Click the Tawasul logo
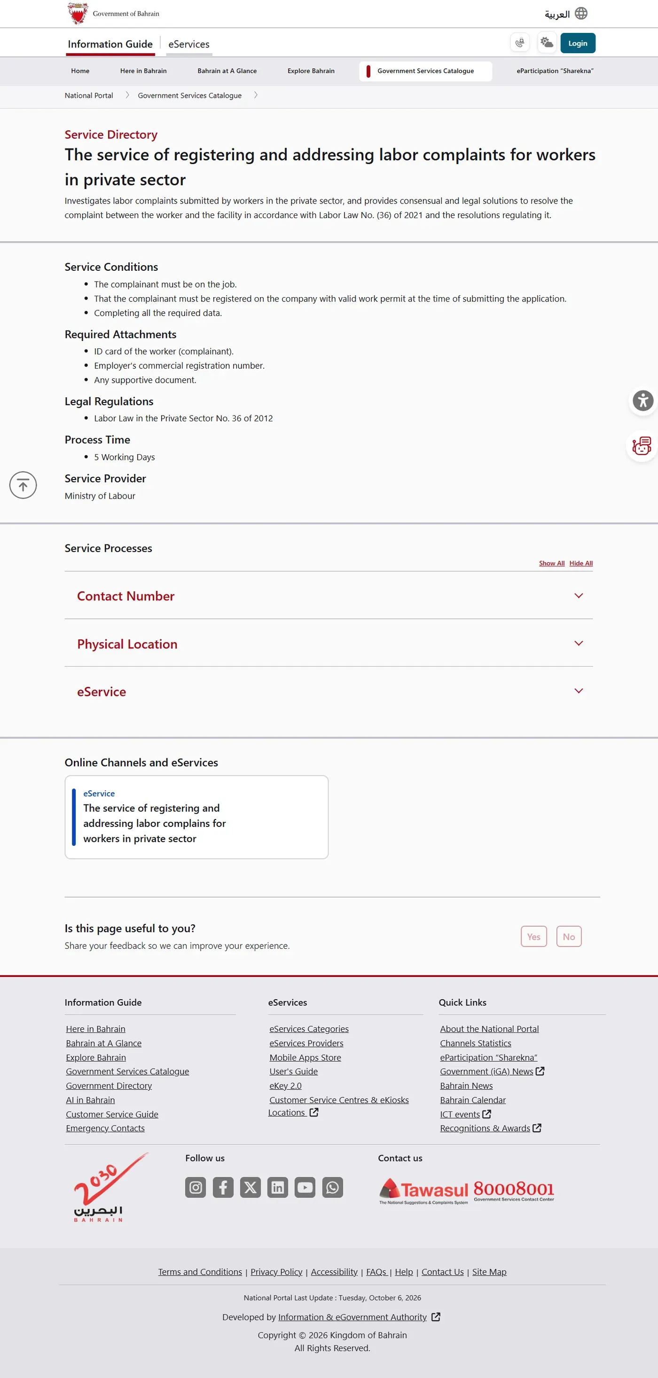The width and height of the screenshot is (658, 1378). click(423, 1191)
